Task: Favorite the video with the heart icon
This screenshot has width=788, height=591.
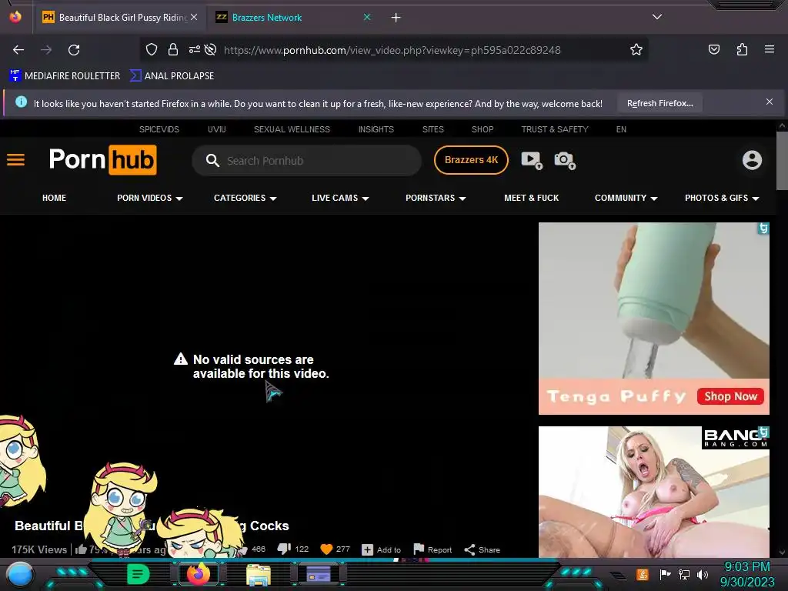Action: pos(326,549)
